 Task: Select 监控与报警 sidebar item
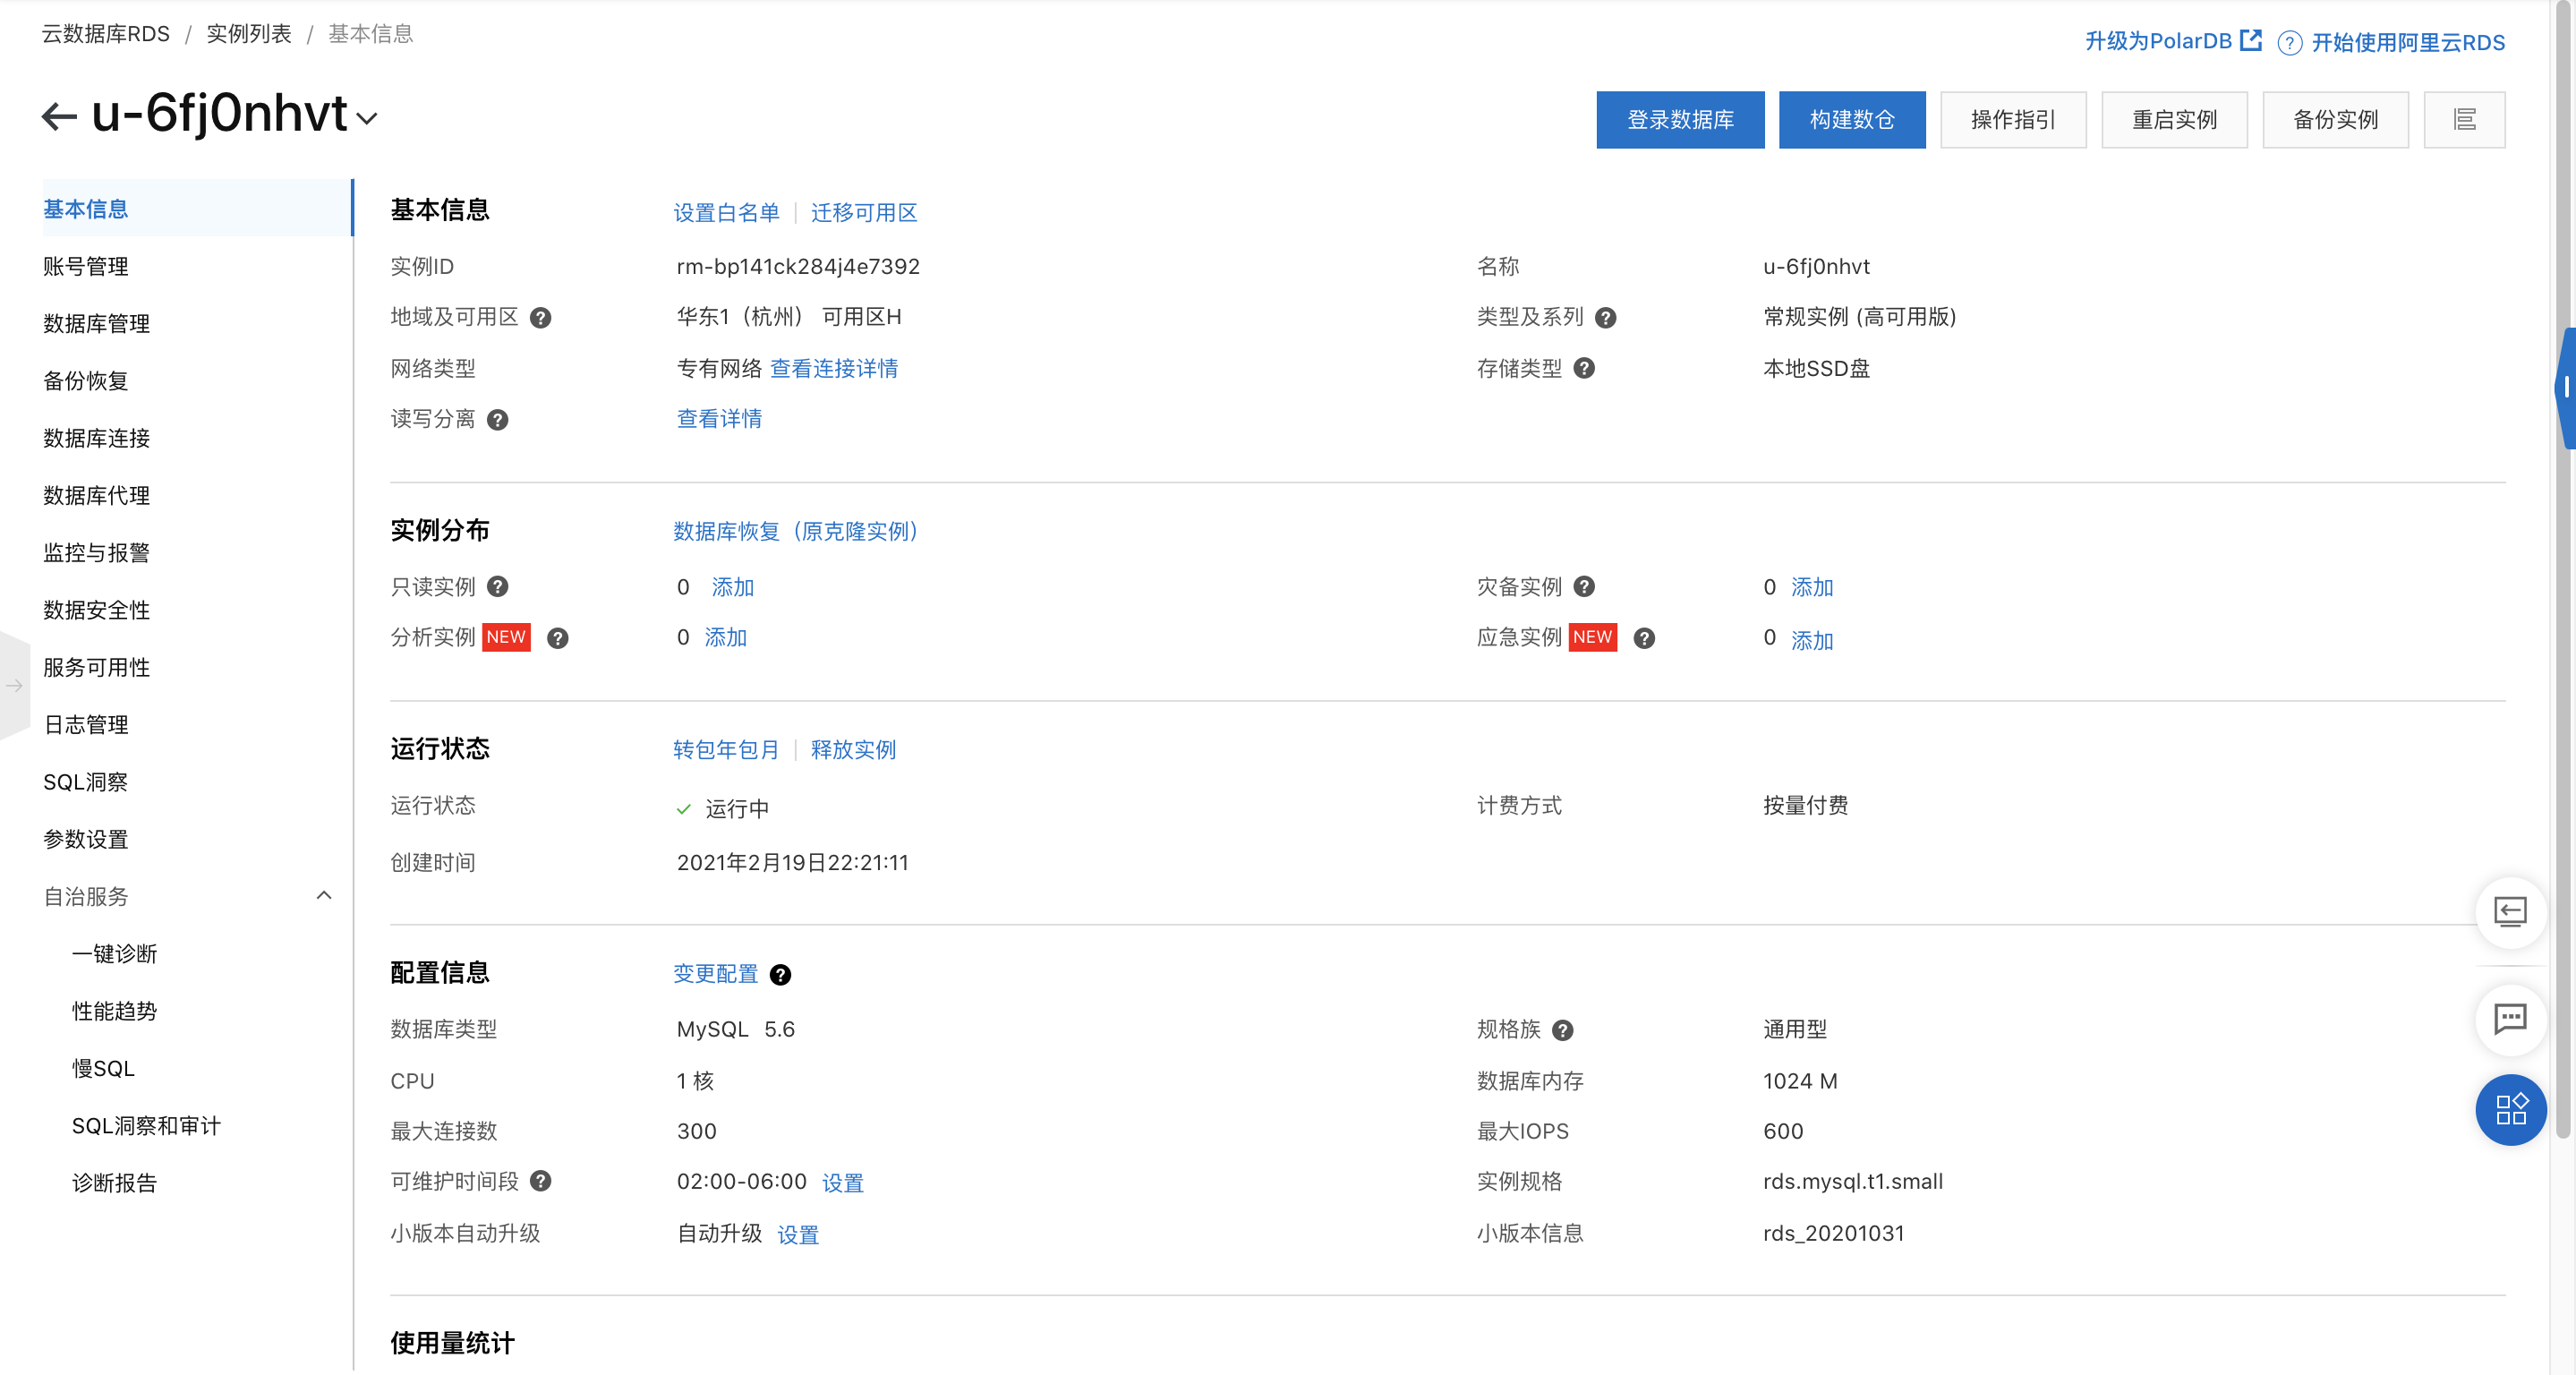96,552
